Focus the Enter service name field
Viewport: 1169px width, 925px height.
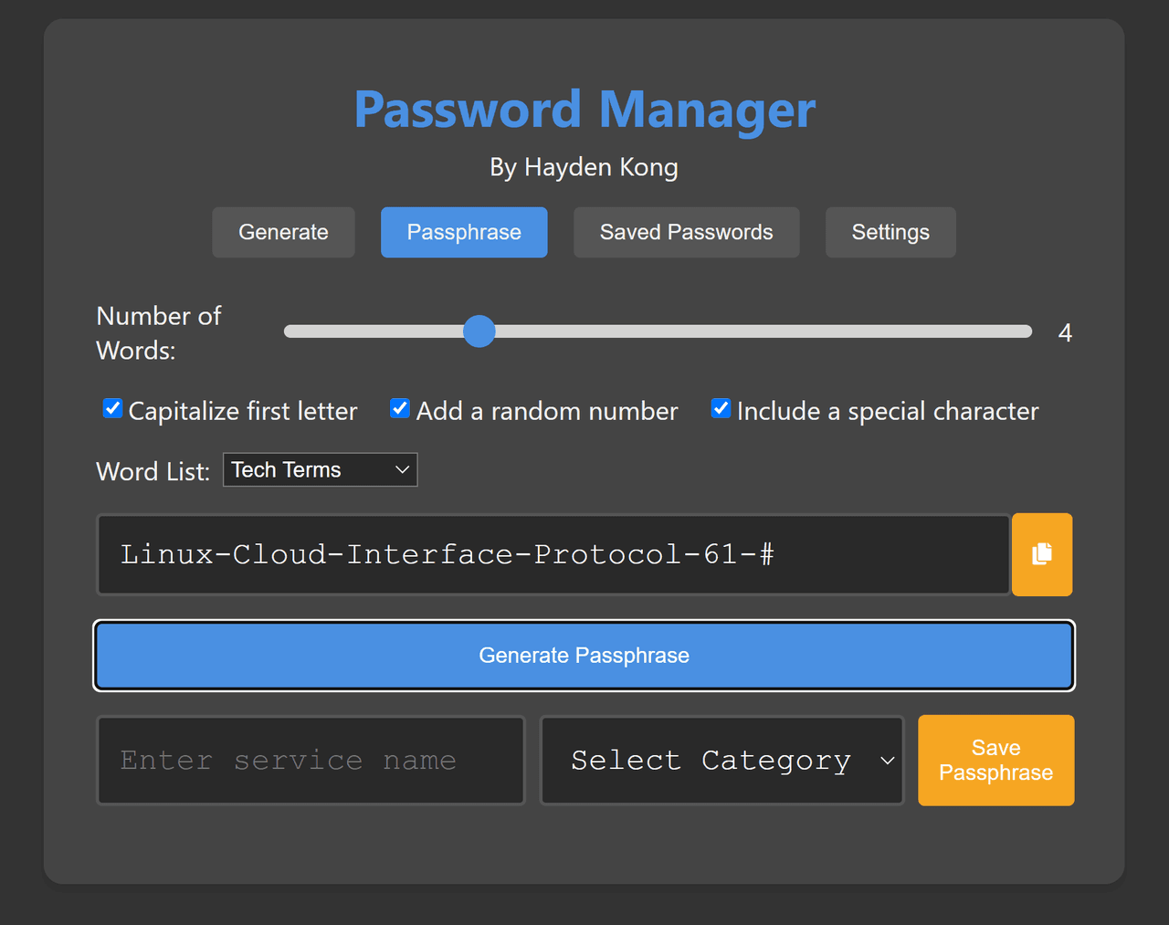311,761
